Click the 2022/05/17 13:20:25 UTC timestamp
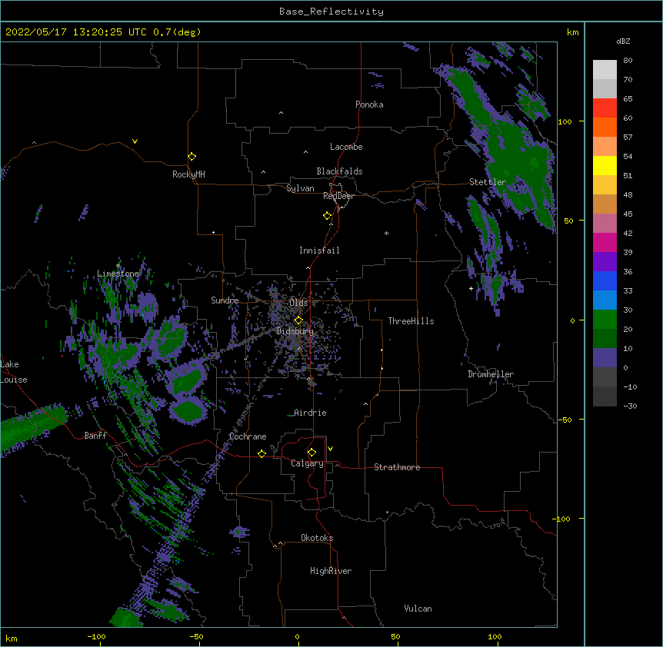The image size is (663, 647). [x=76, y=32]
